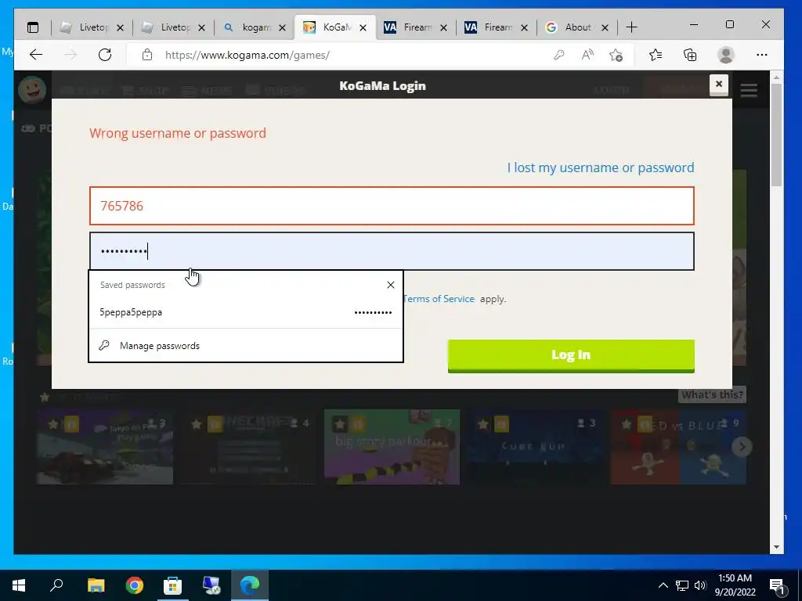
Task: Choose saved account 5peppa5peppa
Action: click(x=245, y=312)
